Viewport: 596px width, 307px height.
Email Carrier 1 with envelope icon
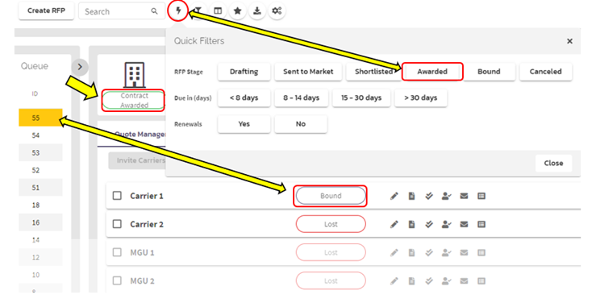(x=464, y=196)
